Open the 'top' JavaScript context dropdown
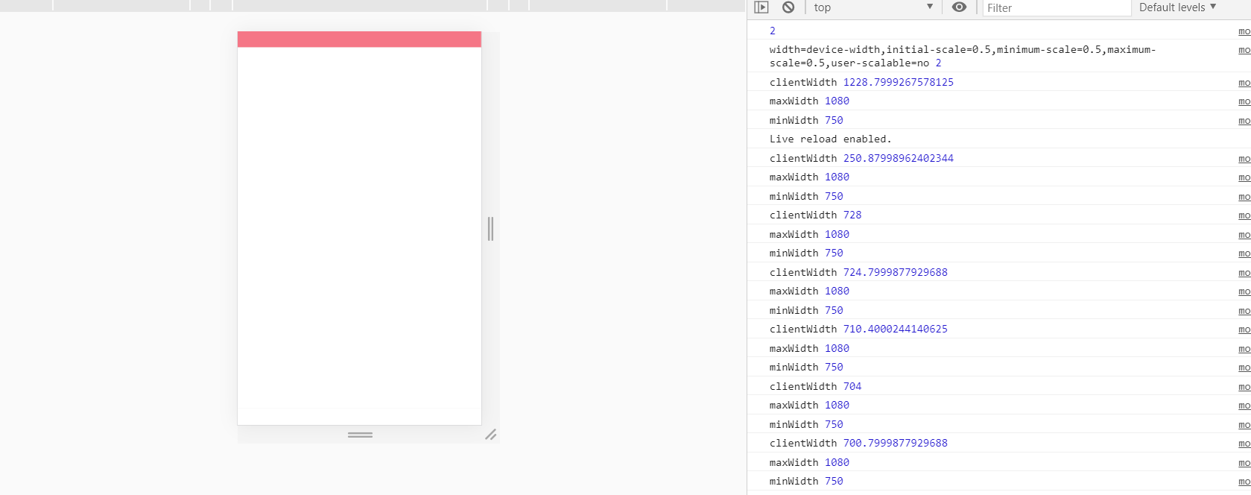The width and height of the screenshot is (1251, 495). (x=873, y=7)
